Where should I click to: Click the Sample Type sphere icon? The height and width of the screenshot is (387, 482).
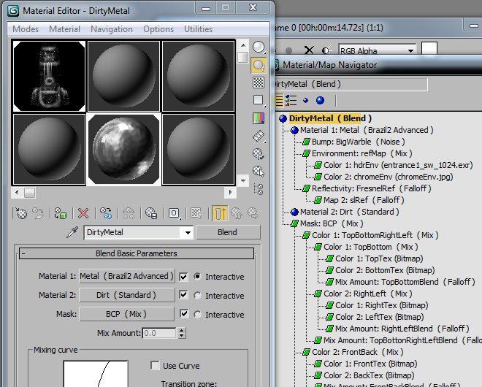click(x=259, y=47)
